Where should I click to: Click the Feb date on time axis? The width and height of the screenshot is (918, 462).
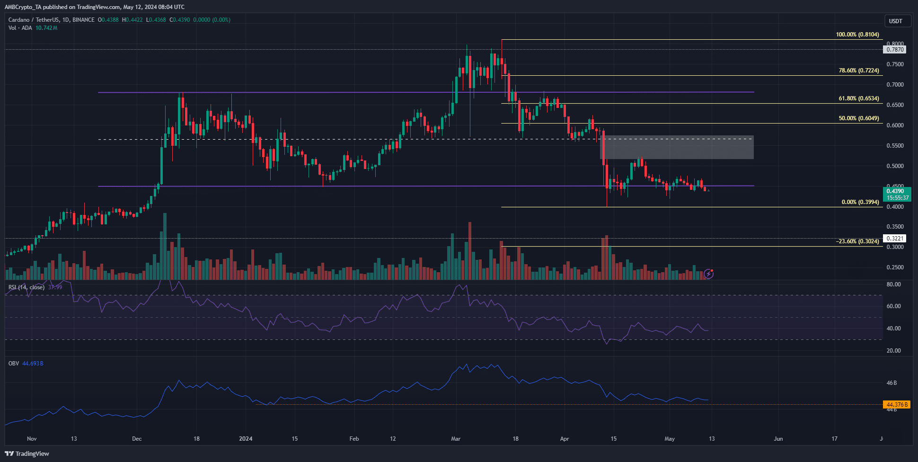354,439
